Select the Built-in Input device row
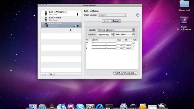 (61, 19)
